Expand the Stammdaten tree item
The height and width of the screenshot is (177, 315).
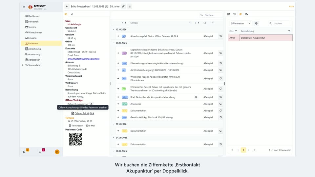pos(23,65)
